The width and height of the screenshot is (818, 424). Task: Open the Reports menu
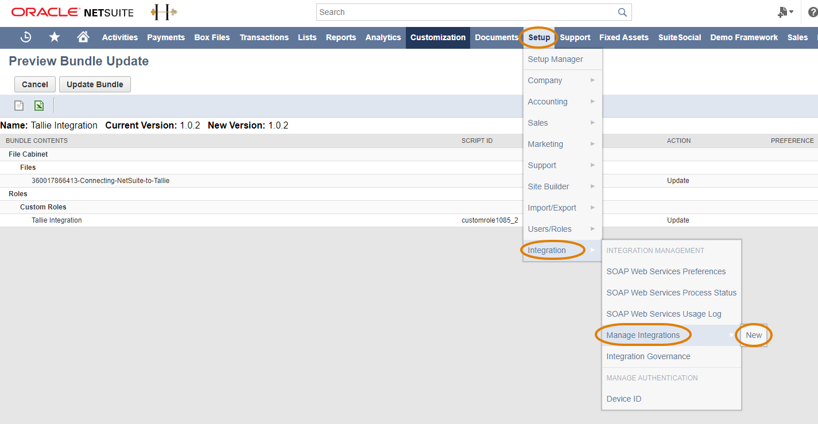point(341,37)
